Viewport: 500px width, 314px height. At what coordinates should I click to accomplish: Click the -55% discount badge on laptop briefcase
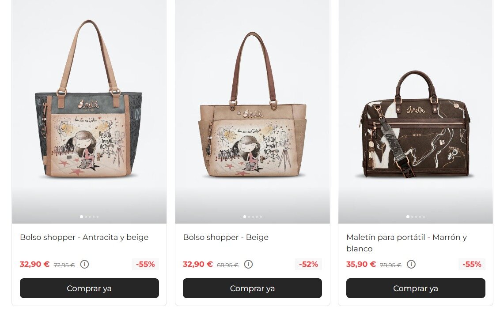click(472, 264)
